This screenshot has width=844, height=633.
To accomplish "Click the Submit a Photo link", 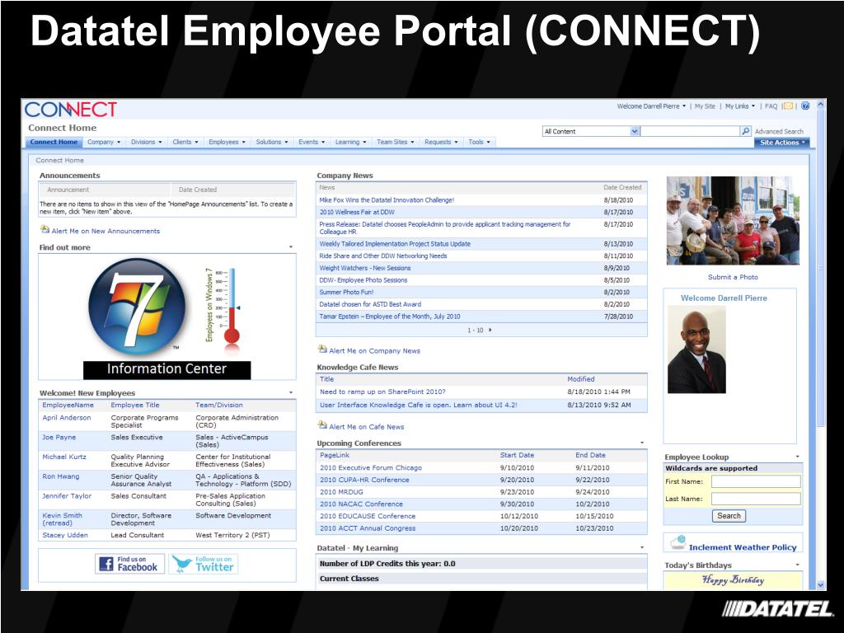I will [733, 277].
